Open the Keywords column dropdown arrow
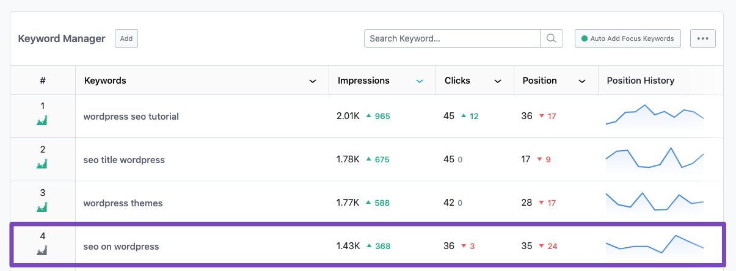The height and width of the screenshot is (271, 736). click(313, 81)
